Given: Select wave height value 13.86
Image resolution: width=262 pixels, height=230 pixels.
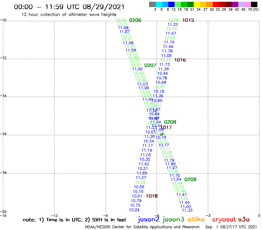Looking at the screenshot, I should [177, 183].
